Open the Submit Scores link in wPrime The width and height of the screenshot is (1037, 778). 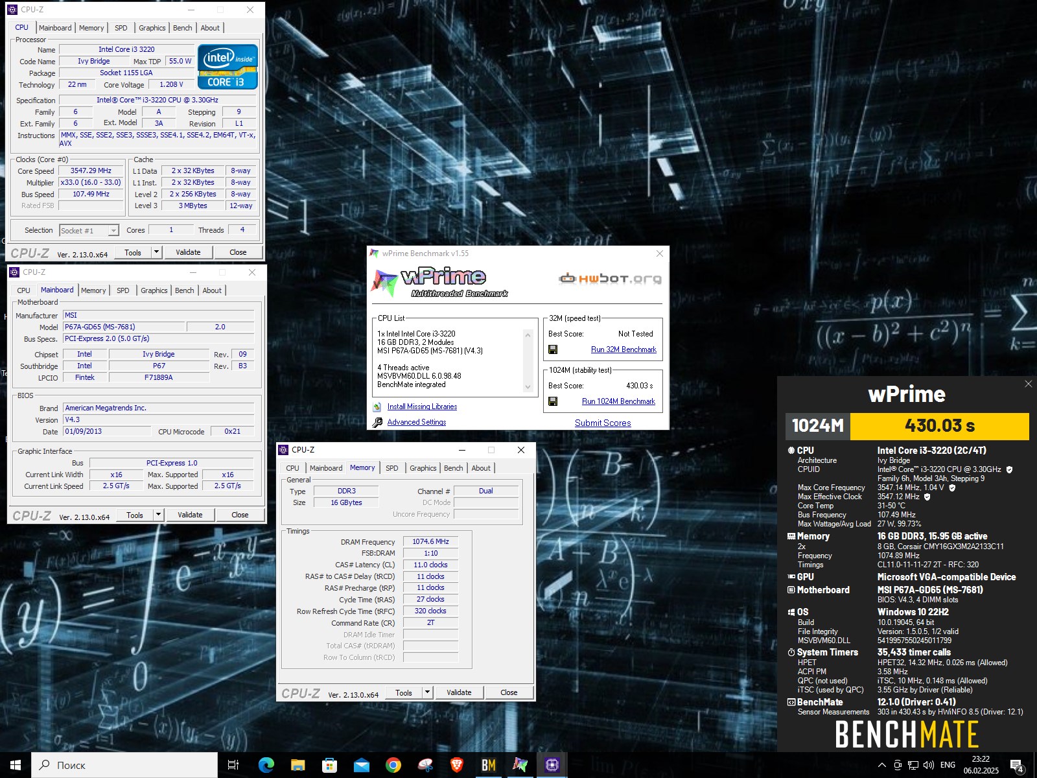coord(603,423)
